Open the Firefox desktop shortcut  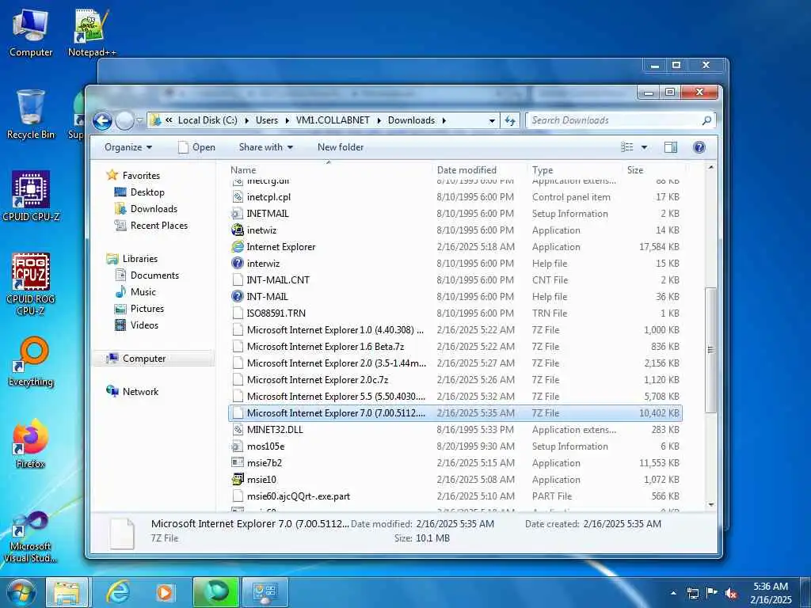31,444
